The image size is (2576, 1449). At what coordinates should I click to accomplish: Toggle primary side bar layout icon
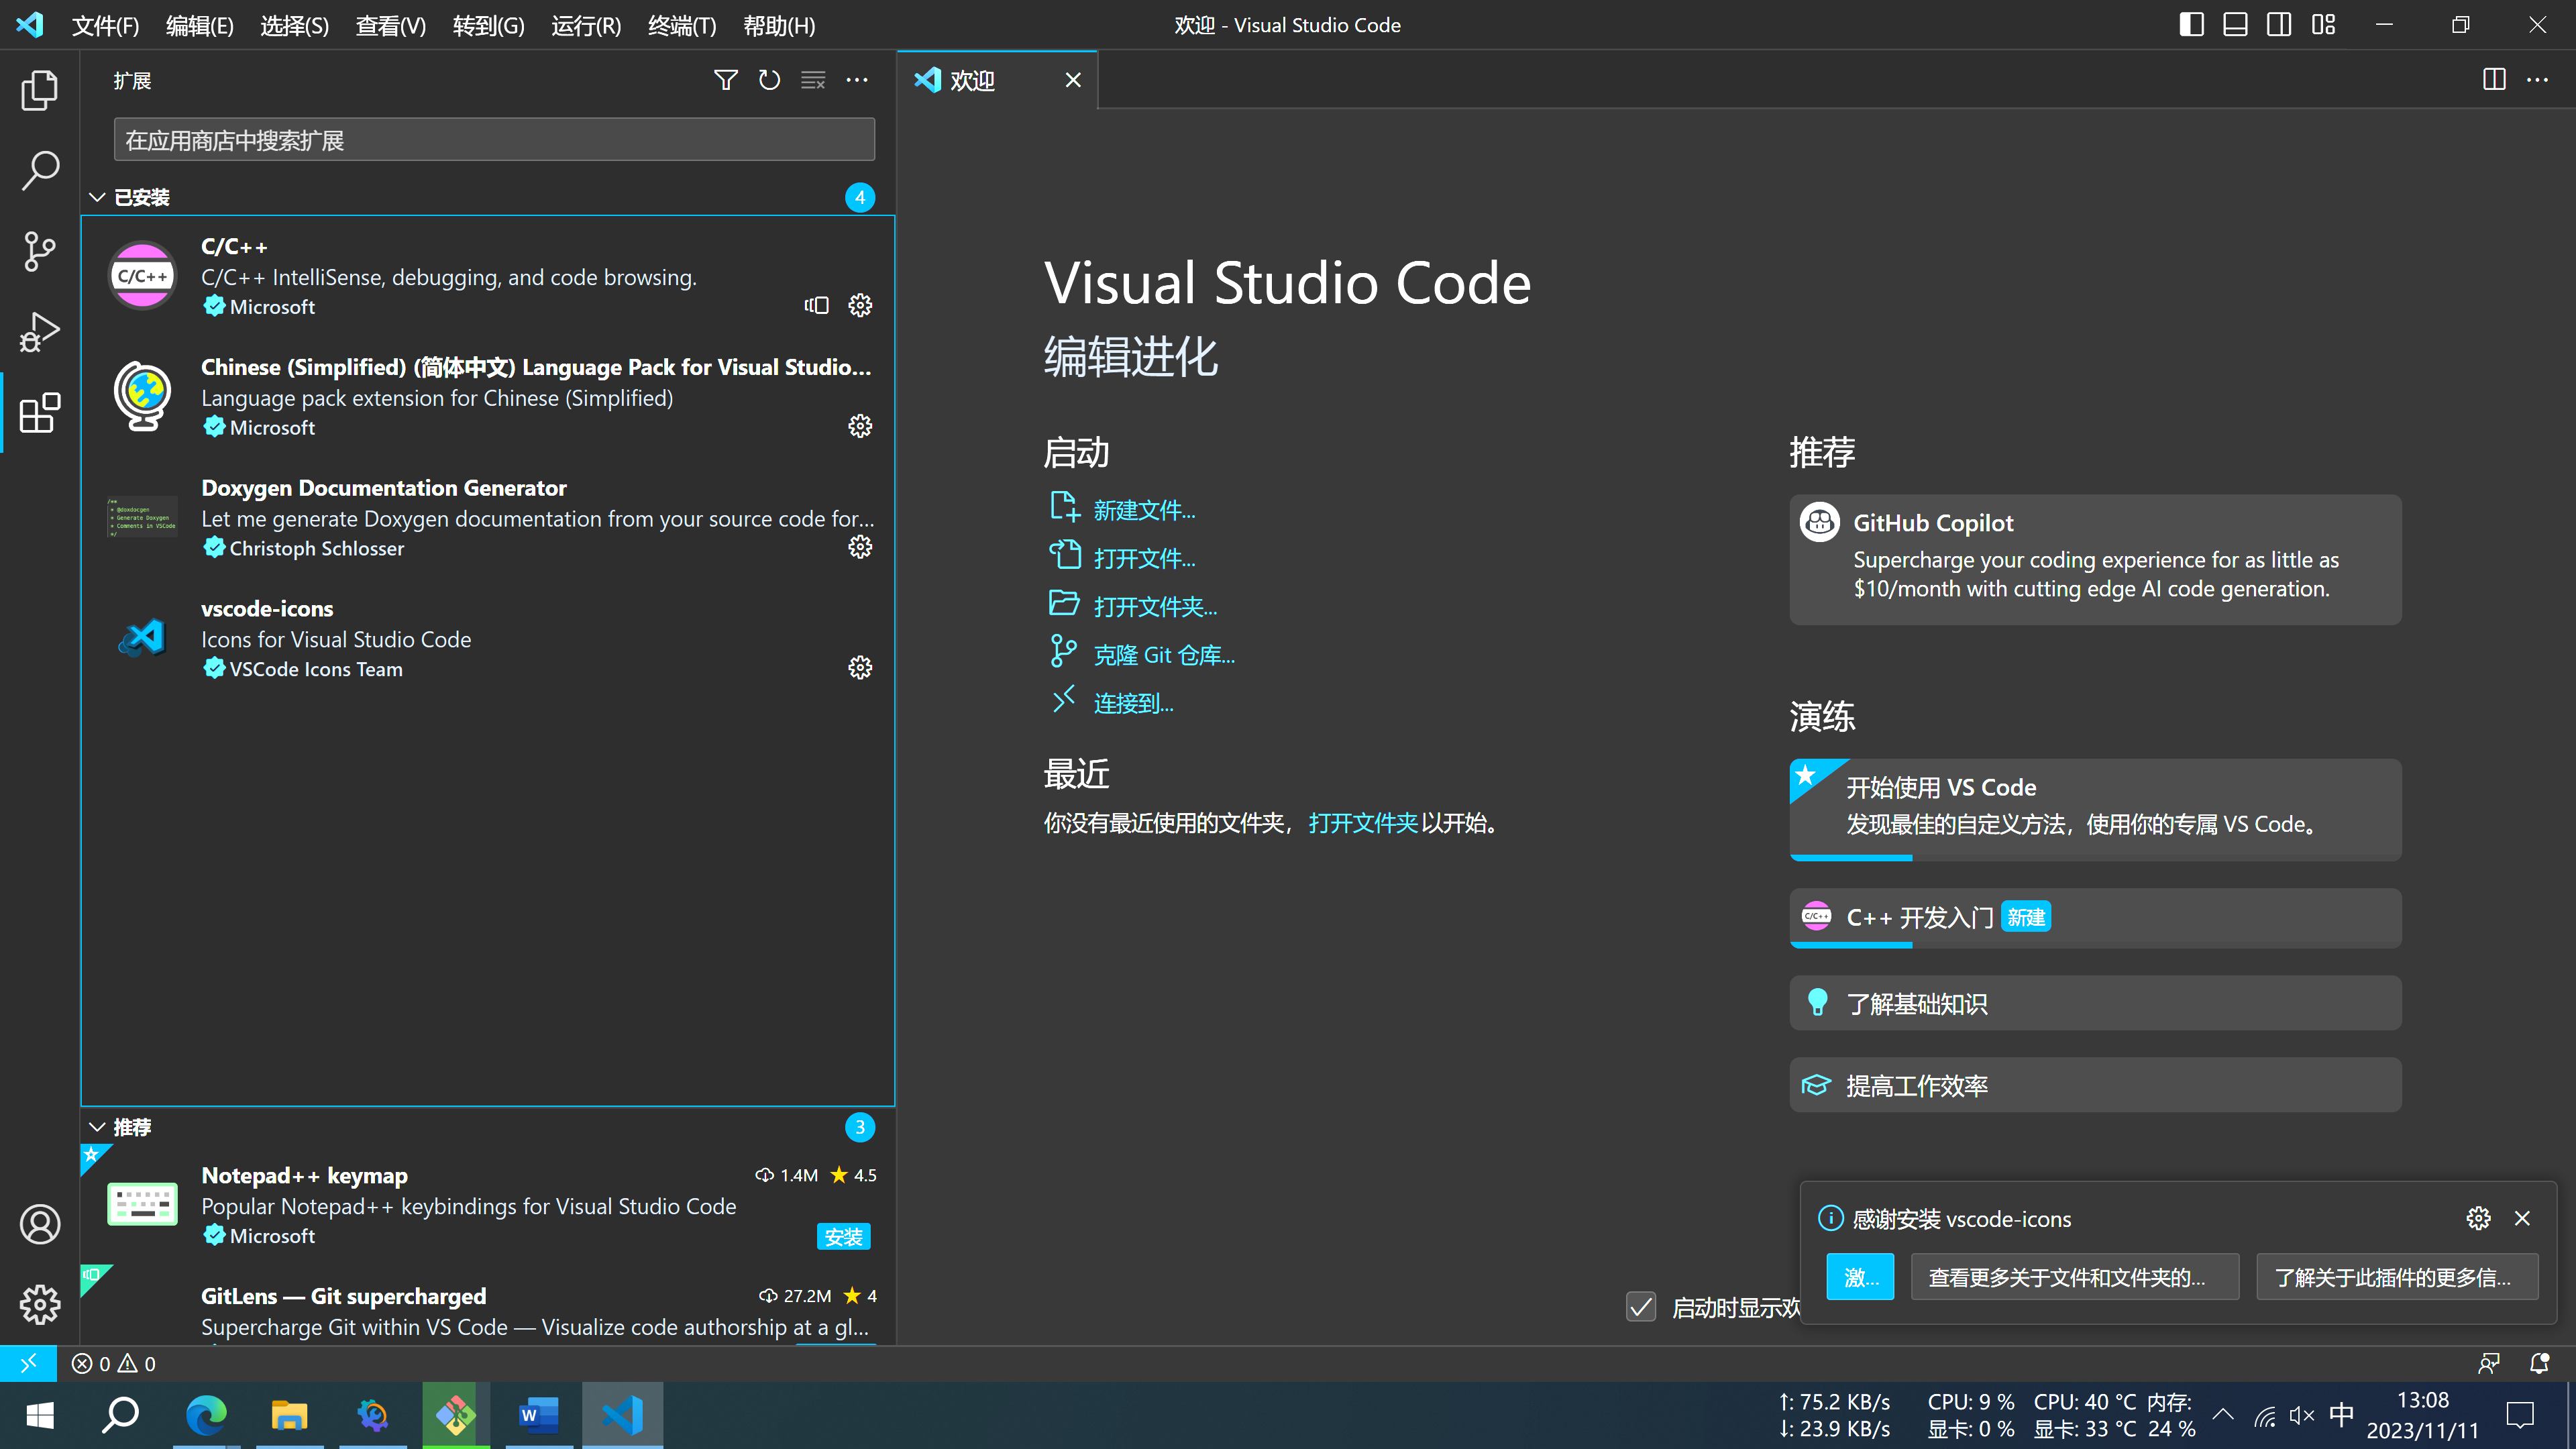coord(2191,25)
